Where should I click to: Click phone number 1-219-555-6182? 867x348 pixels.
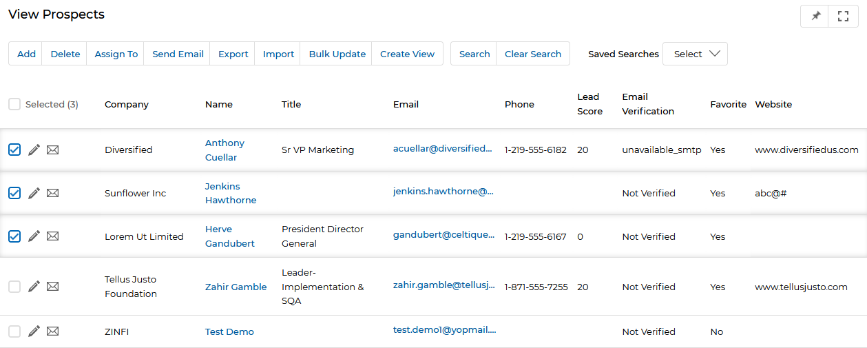click(536, 150)
